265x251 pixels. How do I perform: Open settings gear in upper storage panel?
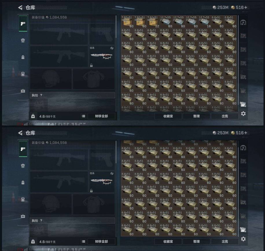click(243, 114)
